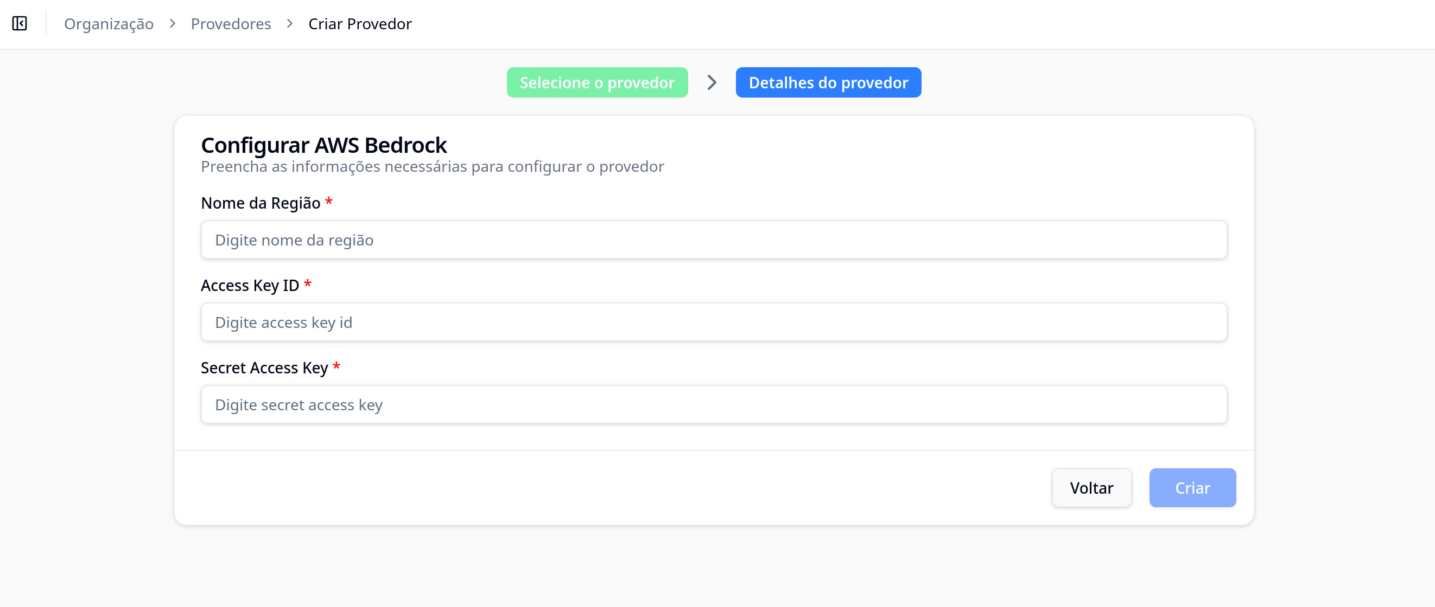Open the Organização breadcrumb link
1435x607 pixels.
point(109,24)
